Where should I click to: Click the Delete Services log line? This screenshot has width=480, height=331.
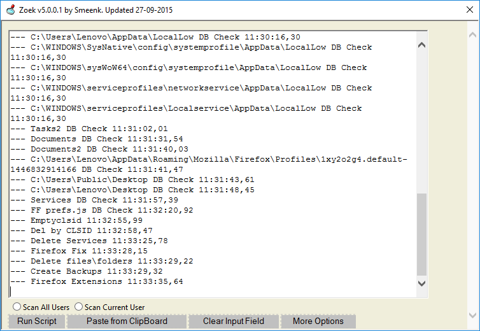click(89, 241)
